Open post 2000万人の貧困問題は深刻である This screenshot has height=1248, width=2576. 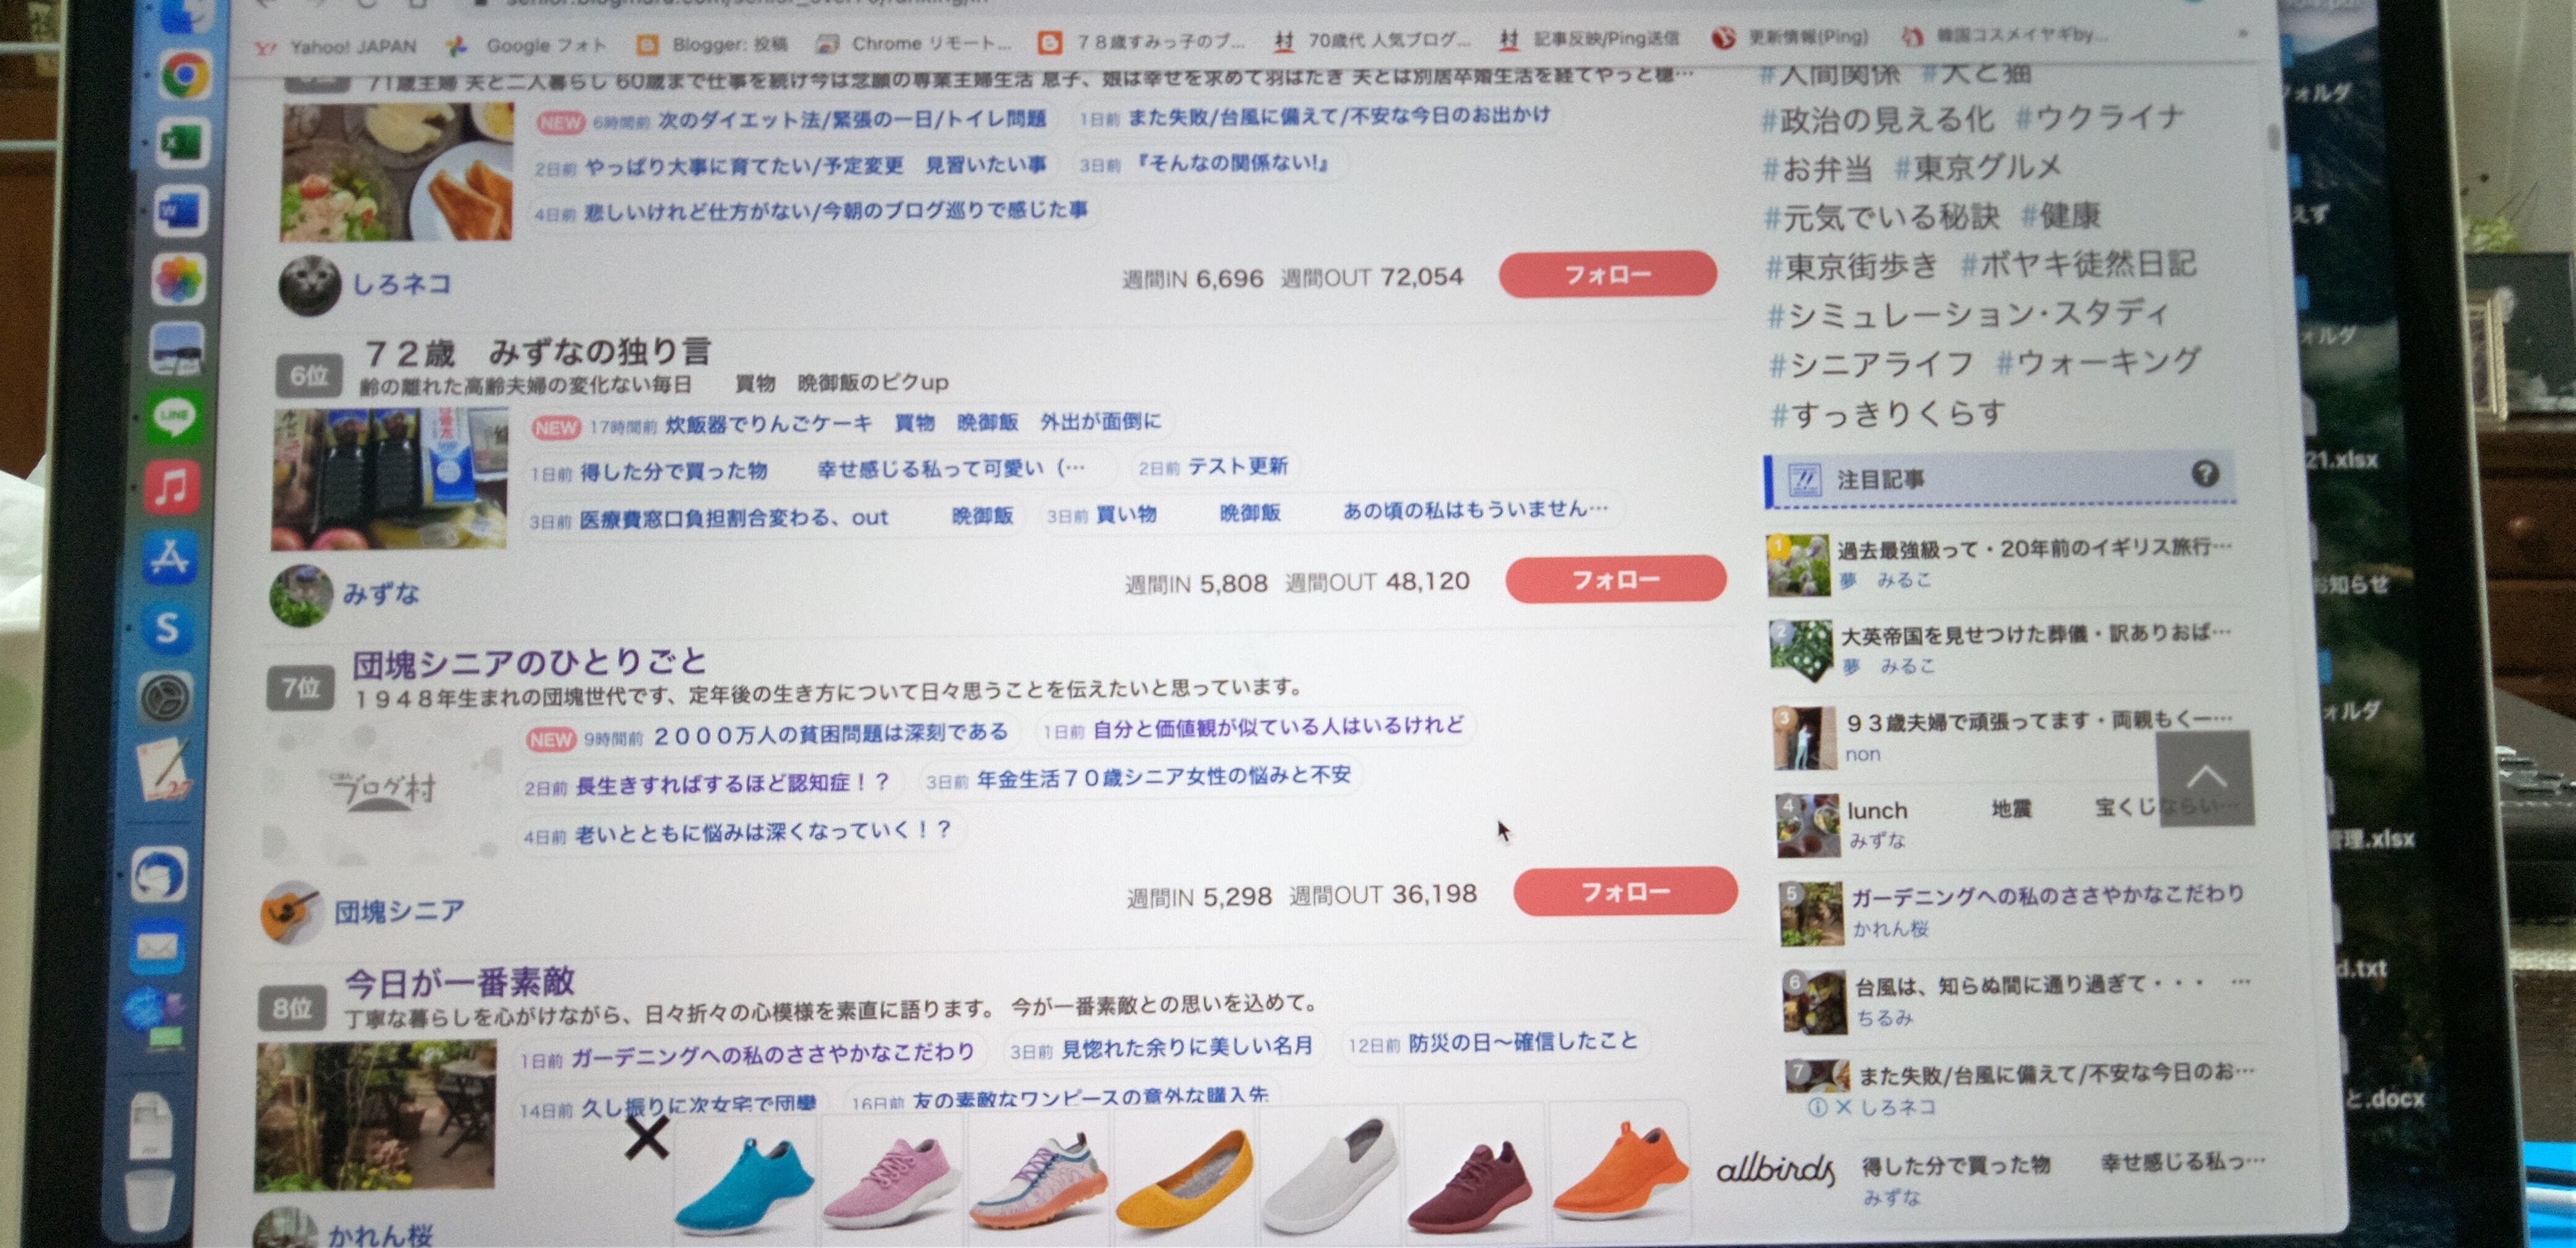point(830,735)
